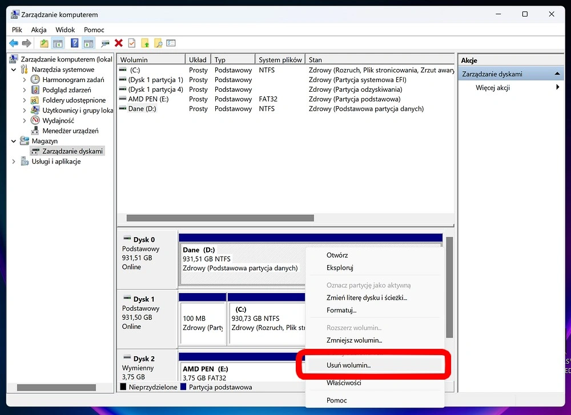The width and height of the screenshot is (571, 415).
Task: Click the Properties checkmark page icon
Action: click(x=132, y=43)
